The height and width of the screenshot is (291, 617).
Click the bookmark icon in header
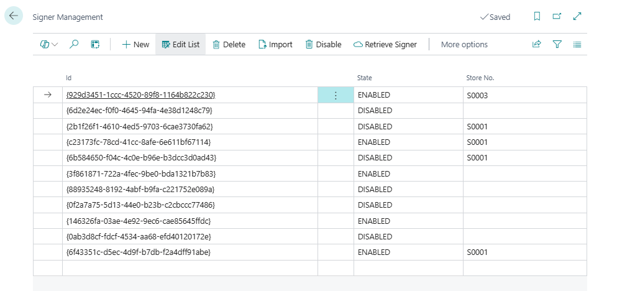[537, 17]
